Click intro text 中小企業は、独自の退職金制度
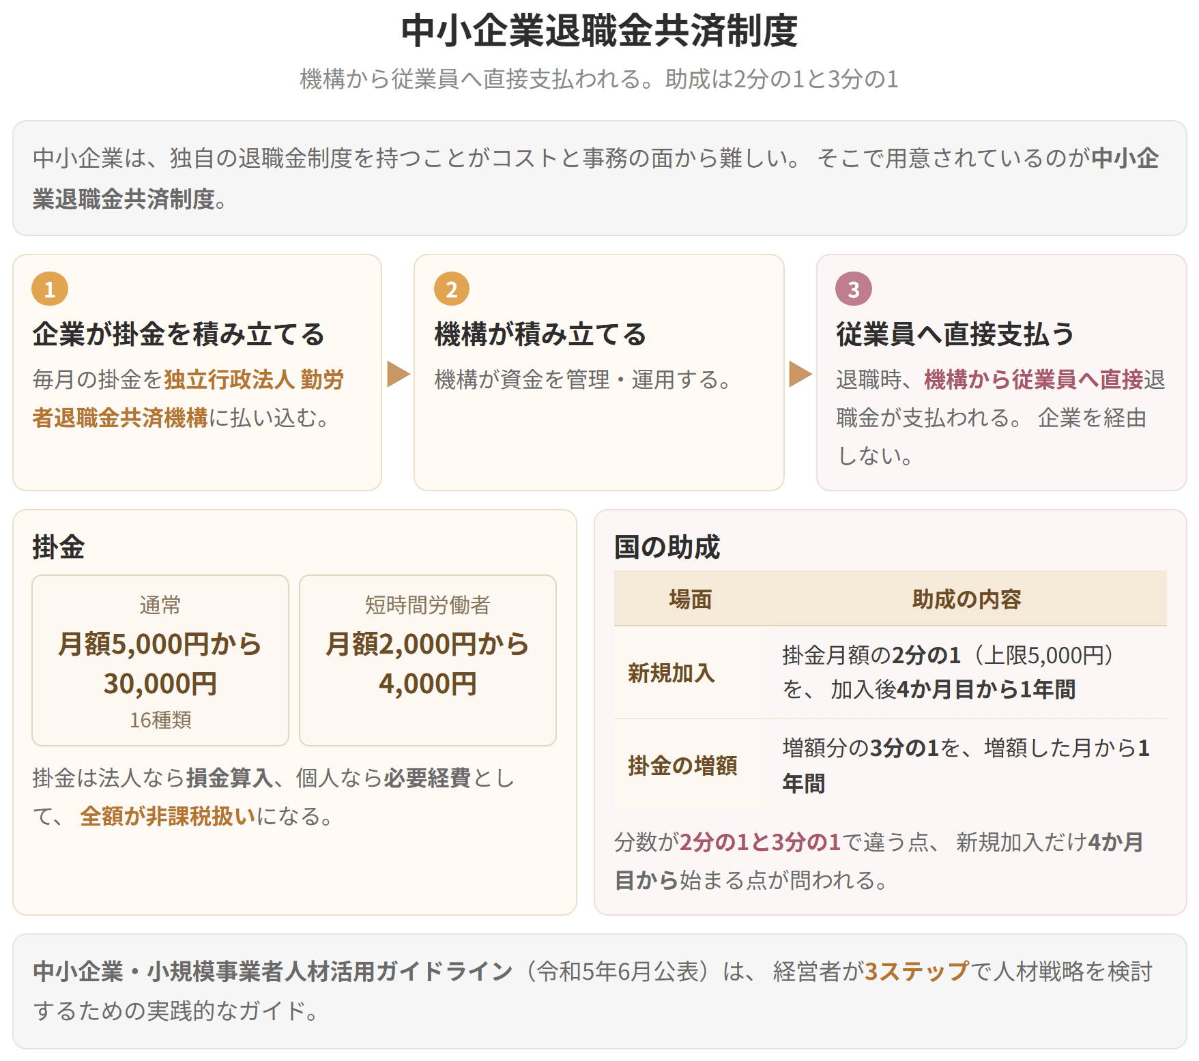Screen dimensions: 1199x1061 [192, 158]
